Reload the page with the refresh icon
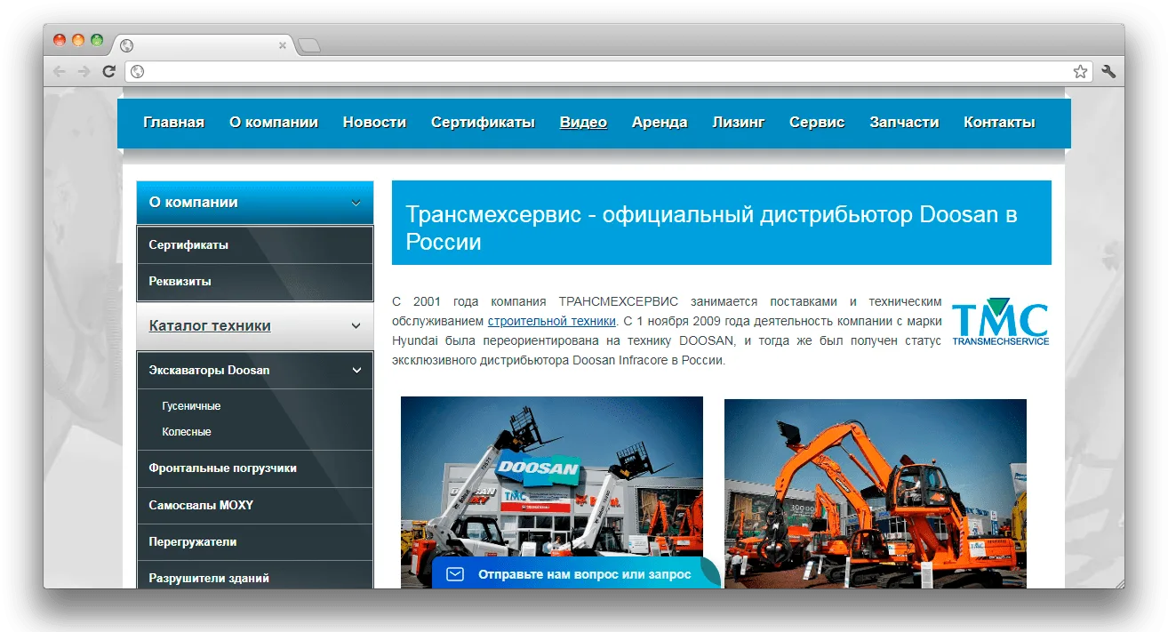This screenshot has width=1168, height=632. 109,71
